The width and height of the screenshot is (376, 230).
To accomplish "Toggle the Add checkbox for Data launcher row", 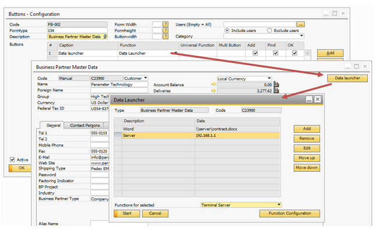I will 256,53.
